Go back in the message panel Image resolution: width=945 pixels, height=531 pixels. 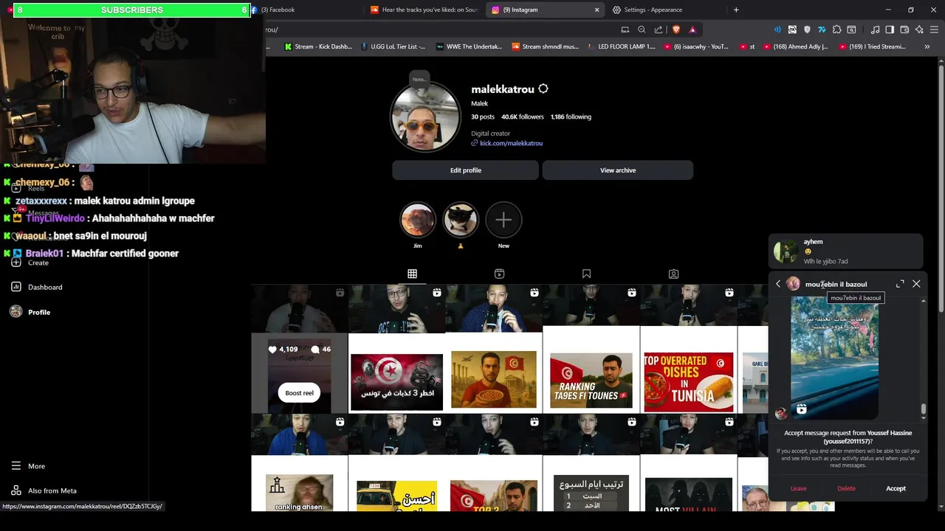(778, 284)
